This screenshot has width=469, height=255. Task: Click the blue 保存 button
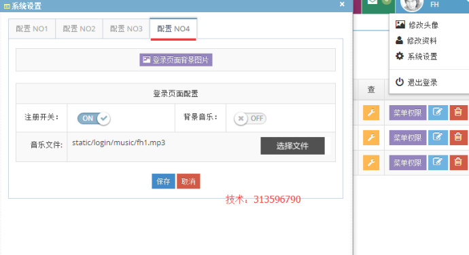coord(163,181)
